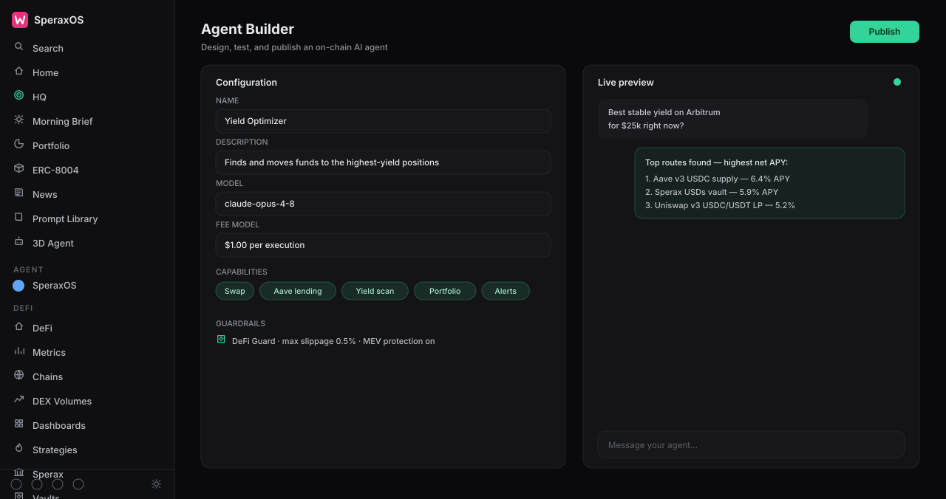946x499 pixels.
Task: Click the Morning Brief sun icon
Action: coord(18,120)
